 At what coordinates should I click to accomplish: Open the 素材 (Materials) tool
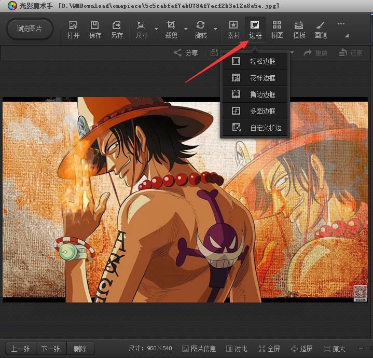coord(233,29)
